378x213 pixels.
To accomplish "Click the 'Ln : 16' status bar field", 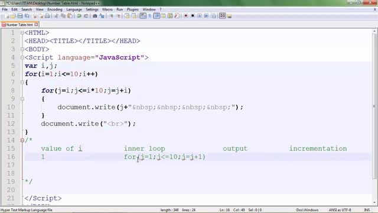I will [224, 210].
